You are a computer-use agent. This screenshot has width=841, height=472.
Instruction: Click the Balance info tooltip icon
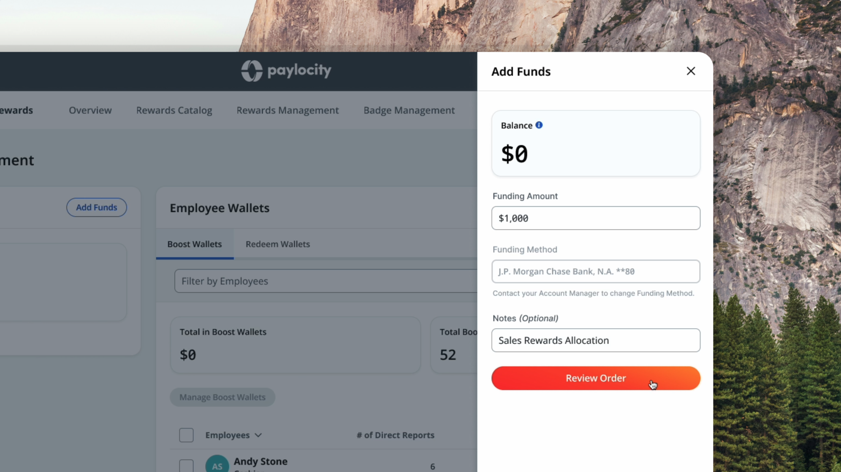pyautogui.click(x=539, y=125)
